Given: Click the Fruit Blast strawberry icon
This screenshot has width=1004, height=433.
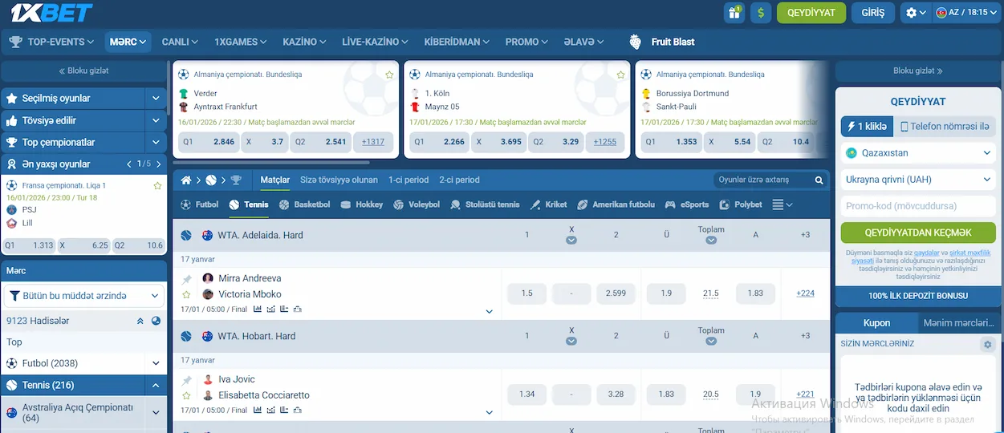Looking at the screenshot, I should (x=636, y=42).
